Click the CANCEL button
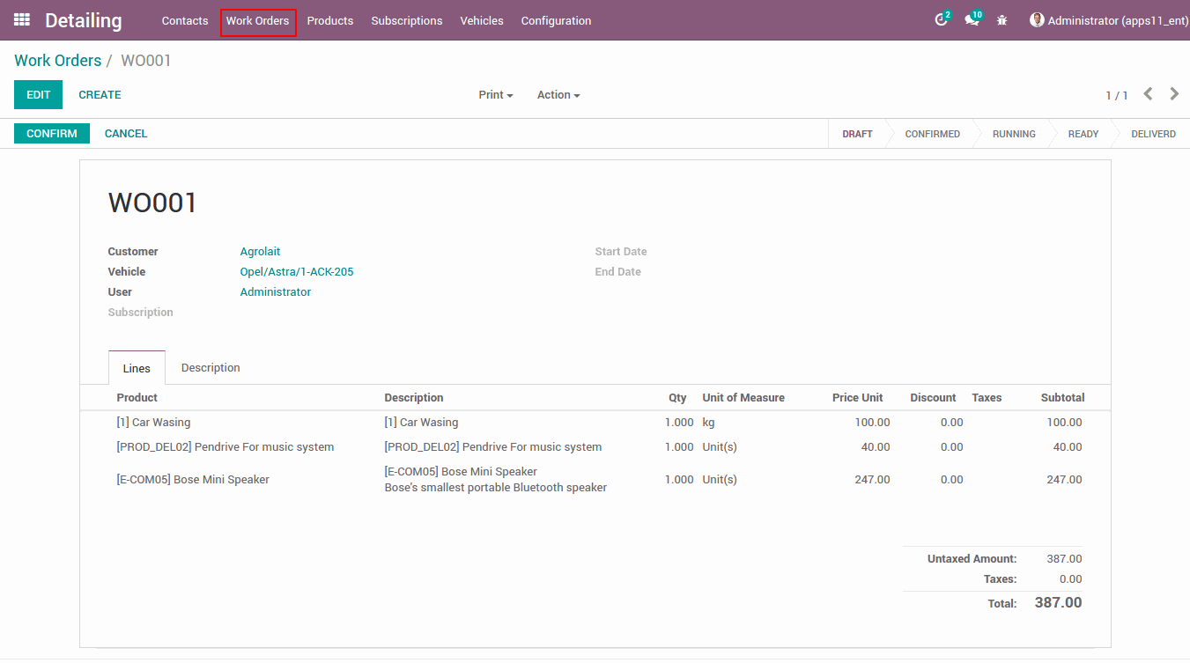The width and height of the screenshot is (1190, 663). click(x=126, y=134)
